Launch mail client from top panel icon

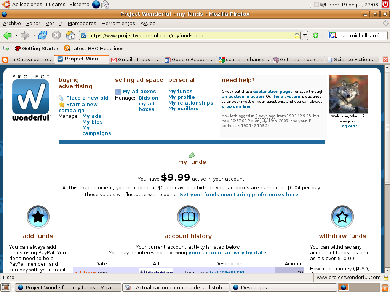[x=105, y=4]
